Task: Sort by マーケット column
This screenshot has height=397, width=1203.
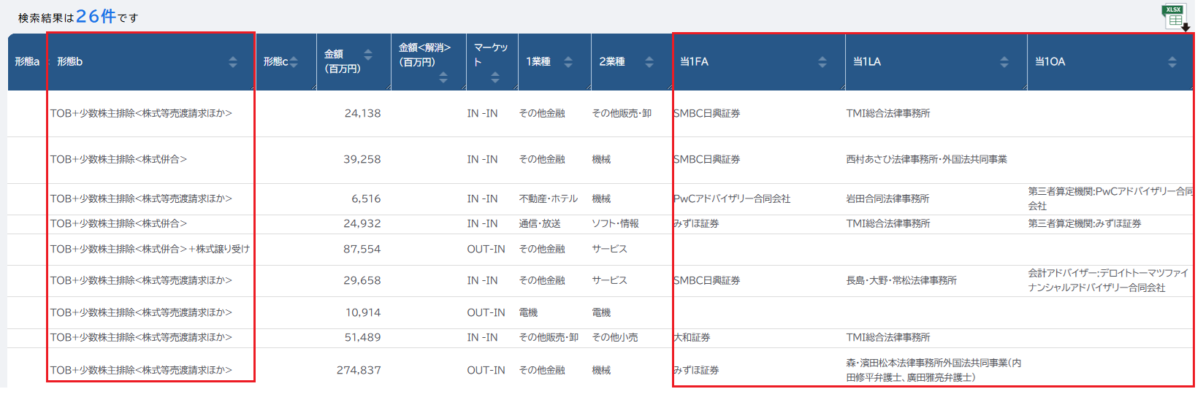Action: [x=495, y=77]
